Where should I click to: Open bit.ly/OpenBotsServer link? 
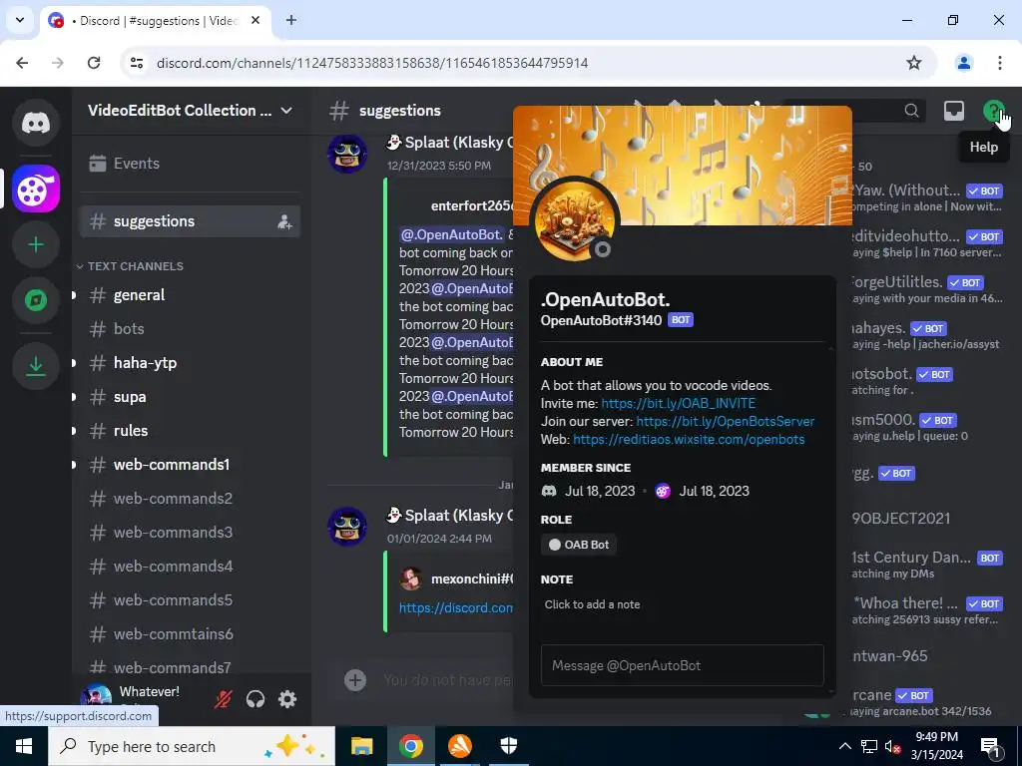[725, 422]
